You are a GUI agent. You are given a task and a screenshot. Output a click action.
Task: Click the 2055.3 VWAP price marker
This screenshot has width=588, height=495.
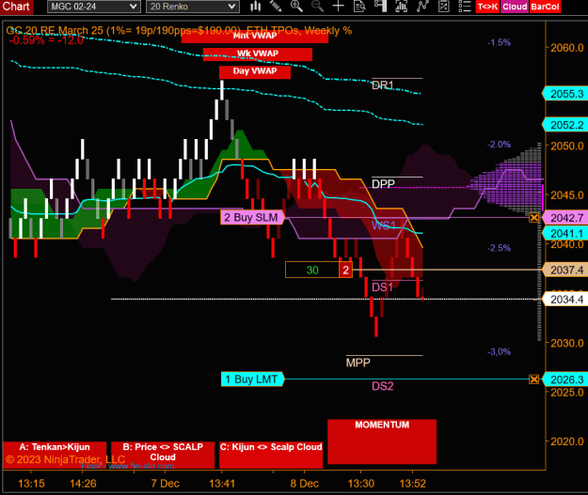click(564, 94)
